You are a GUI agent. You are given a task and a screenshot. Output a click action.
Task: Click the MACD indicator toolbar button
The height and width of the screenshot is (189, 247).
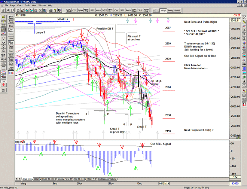[x=99, y=11]
